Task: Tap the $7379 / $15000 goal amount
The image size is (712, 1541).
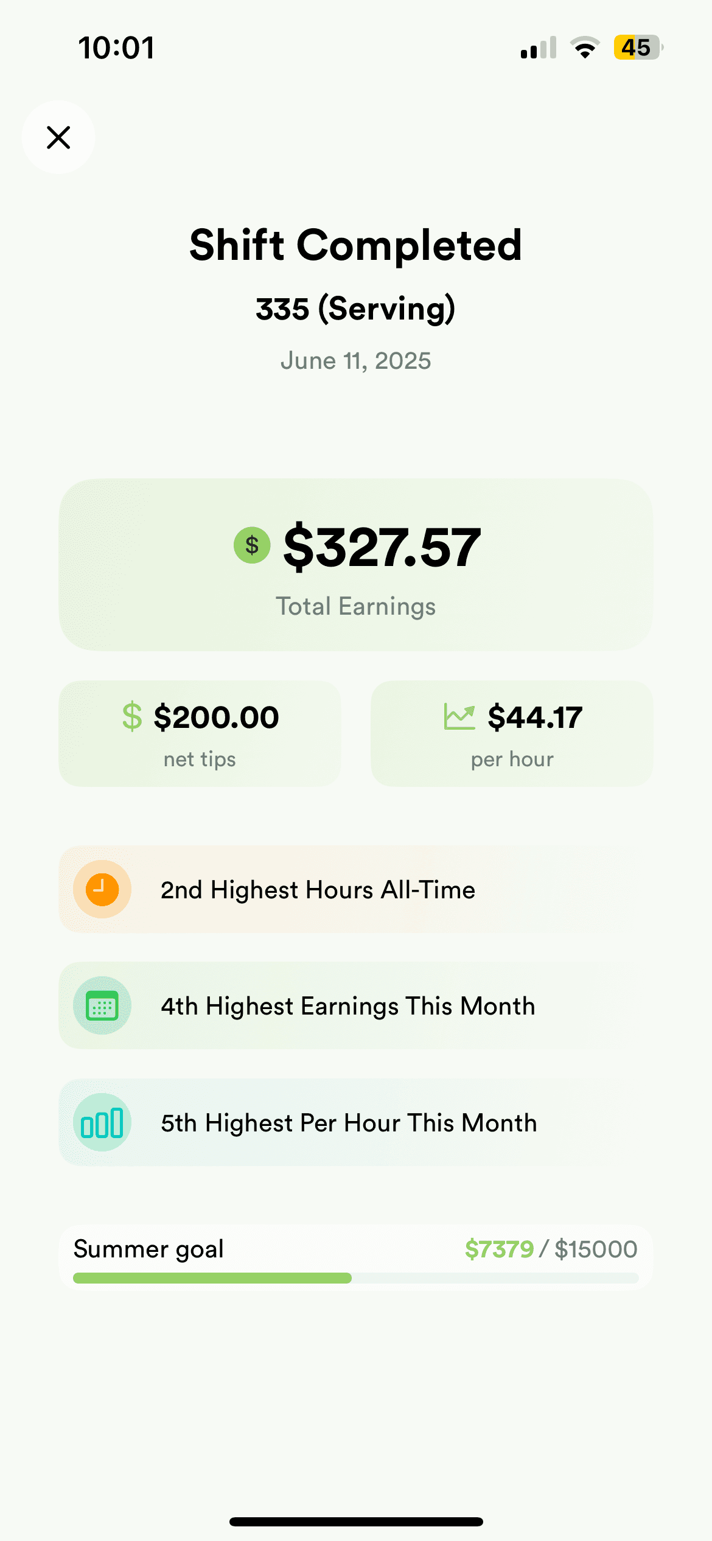Action: pos(551,1249)
